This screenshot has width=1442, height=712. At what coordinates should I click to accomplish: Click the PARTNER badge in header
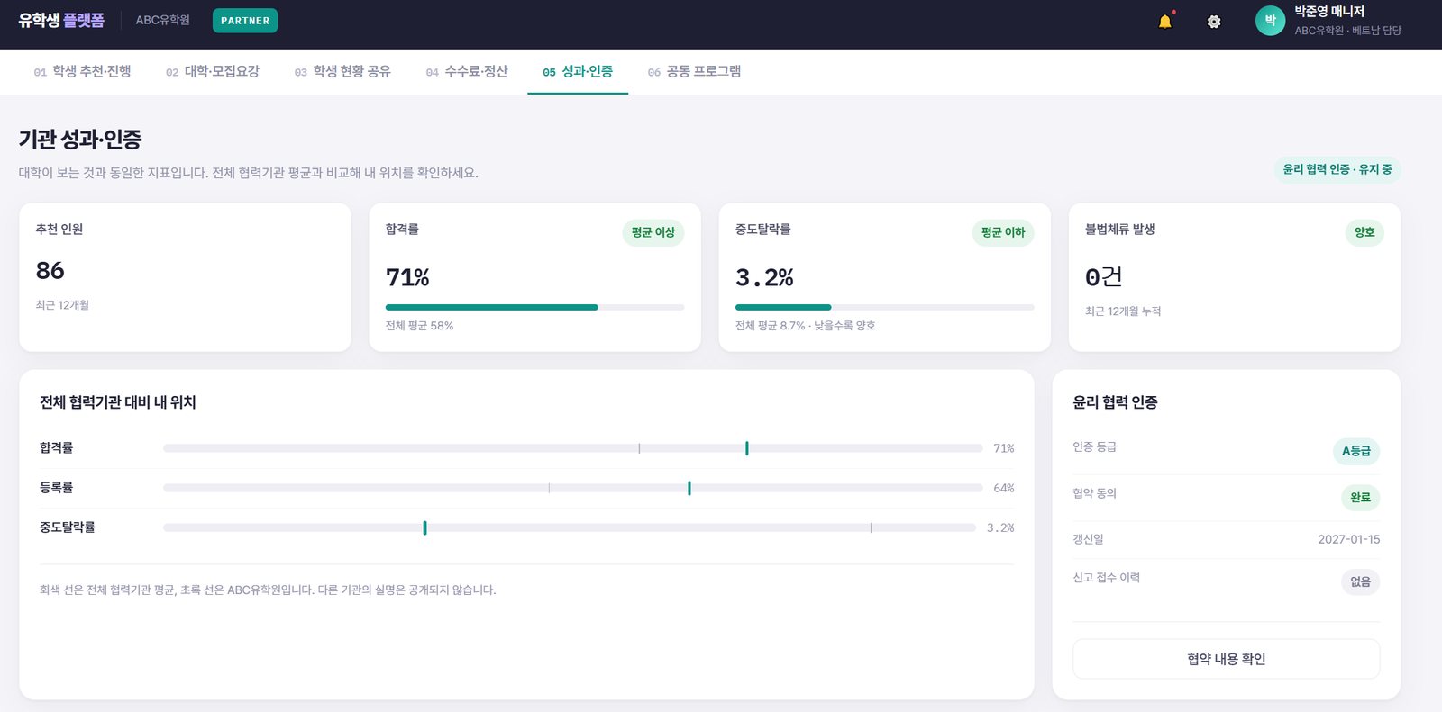(x=245, y=21)
